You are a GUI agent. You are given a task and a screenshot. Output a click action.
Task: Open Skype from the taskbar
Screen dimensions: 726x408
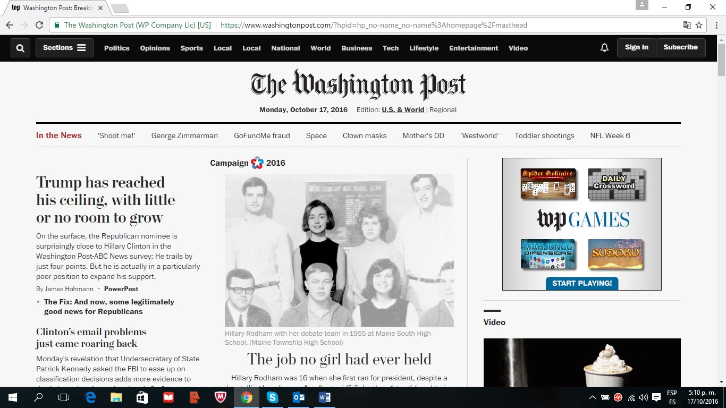tap(272, 397)
